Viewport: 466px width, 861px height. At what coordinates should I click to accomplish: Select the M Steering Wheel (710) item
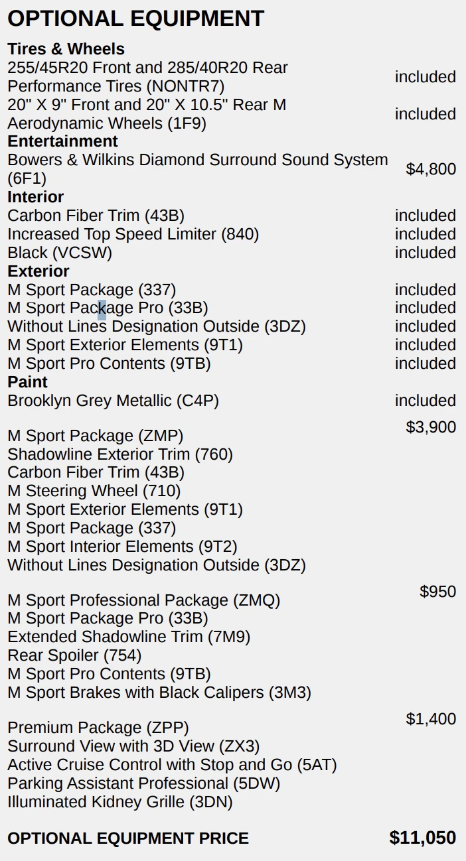click(x=94, y=491)
